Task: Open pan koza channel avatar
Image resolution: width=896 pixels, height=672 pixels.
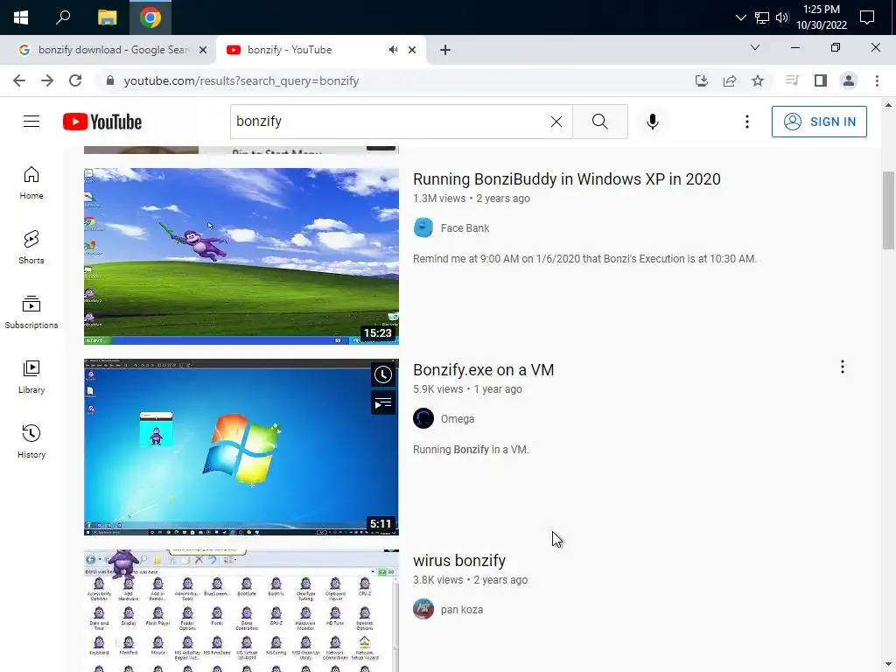Action: click(x=423, y=609)
